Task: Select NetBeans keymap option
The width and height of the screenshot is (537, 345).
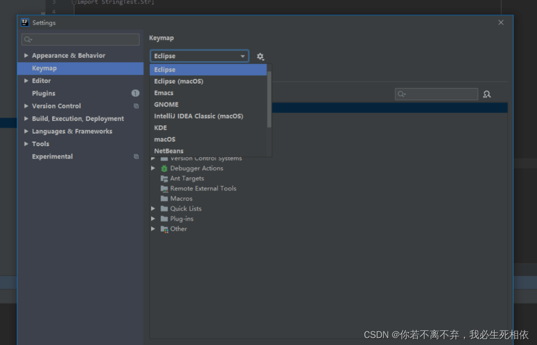Action: point(208,151)
